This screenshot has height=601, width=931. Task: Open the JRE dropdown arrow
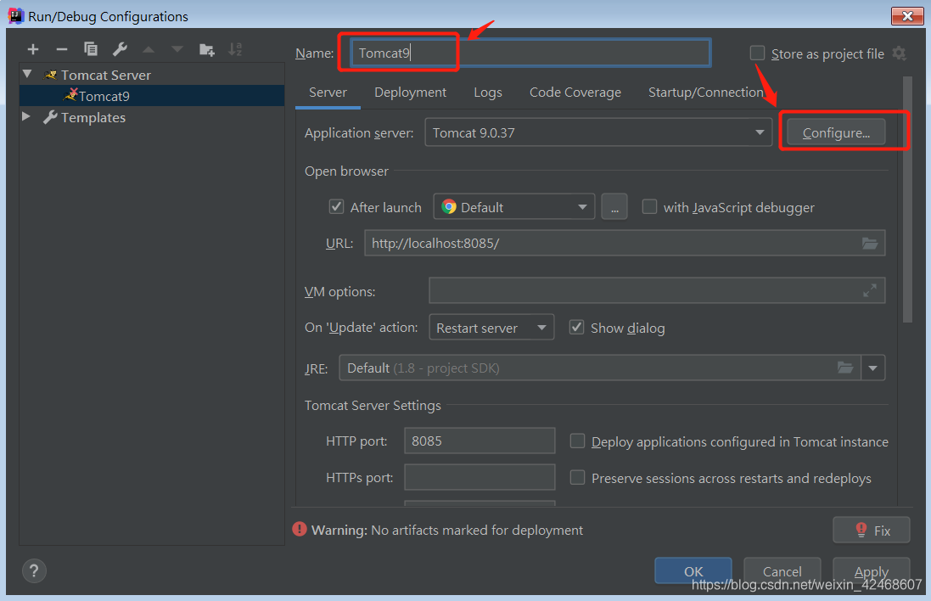point(872,368)
